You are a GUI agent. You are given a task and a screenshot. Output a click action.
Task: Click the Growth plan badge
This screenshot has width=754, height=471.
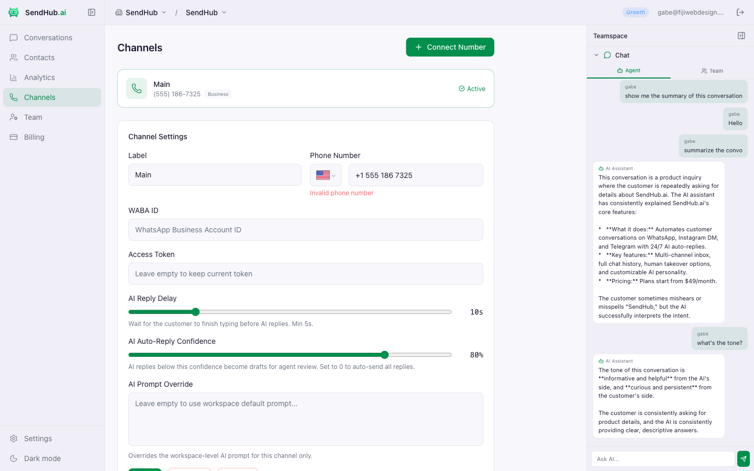(x=636, y=13)
